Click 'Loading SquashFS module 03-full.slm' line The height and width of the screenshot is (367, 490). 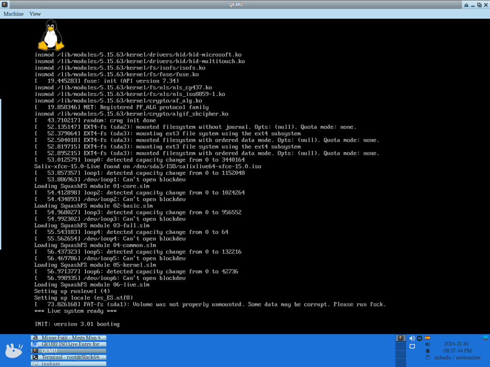pyautogui.click(x=92, y=225)
